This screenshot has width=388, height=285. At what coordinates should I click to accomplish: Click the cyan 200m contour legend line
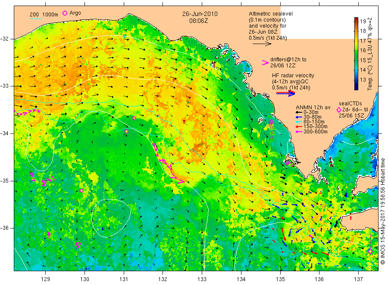[x=36, y=18]
